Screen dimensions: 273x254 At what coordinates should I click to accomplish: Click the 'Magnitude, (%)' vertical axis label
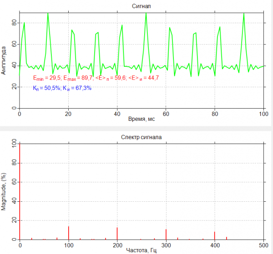tap(4, 192)
